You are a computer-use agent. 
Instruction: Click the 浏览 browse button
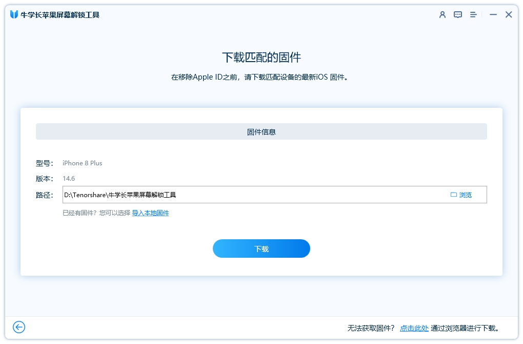tap(461, 195)
